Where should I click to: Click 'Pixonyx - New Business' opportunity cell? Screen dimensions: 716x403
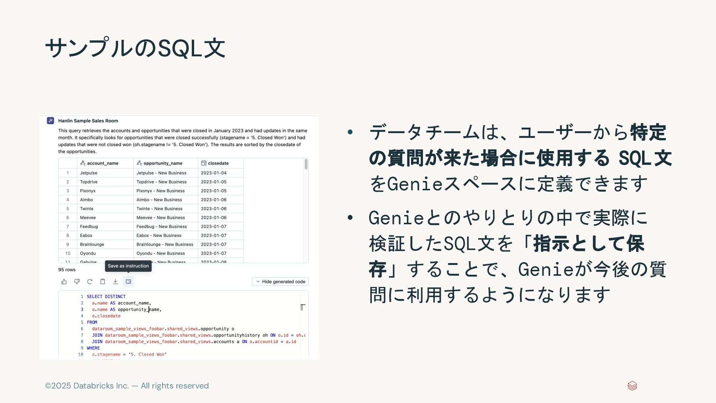pyautogui.click(x=166, y=191)
